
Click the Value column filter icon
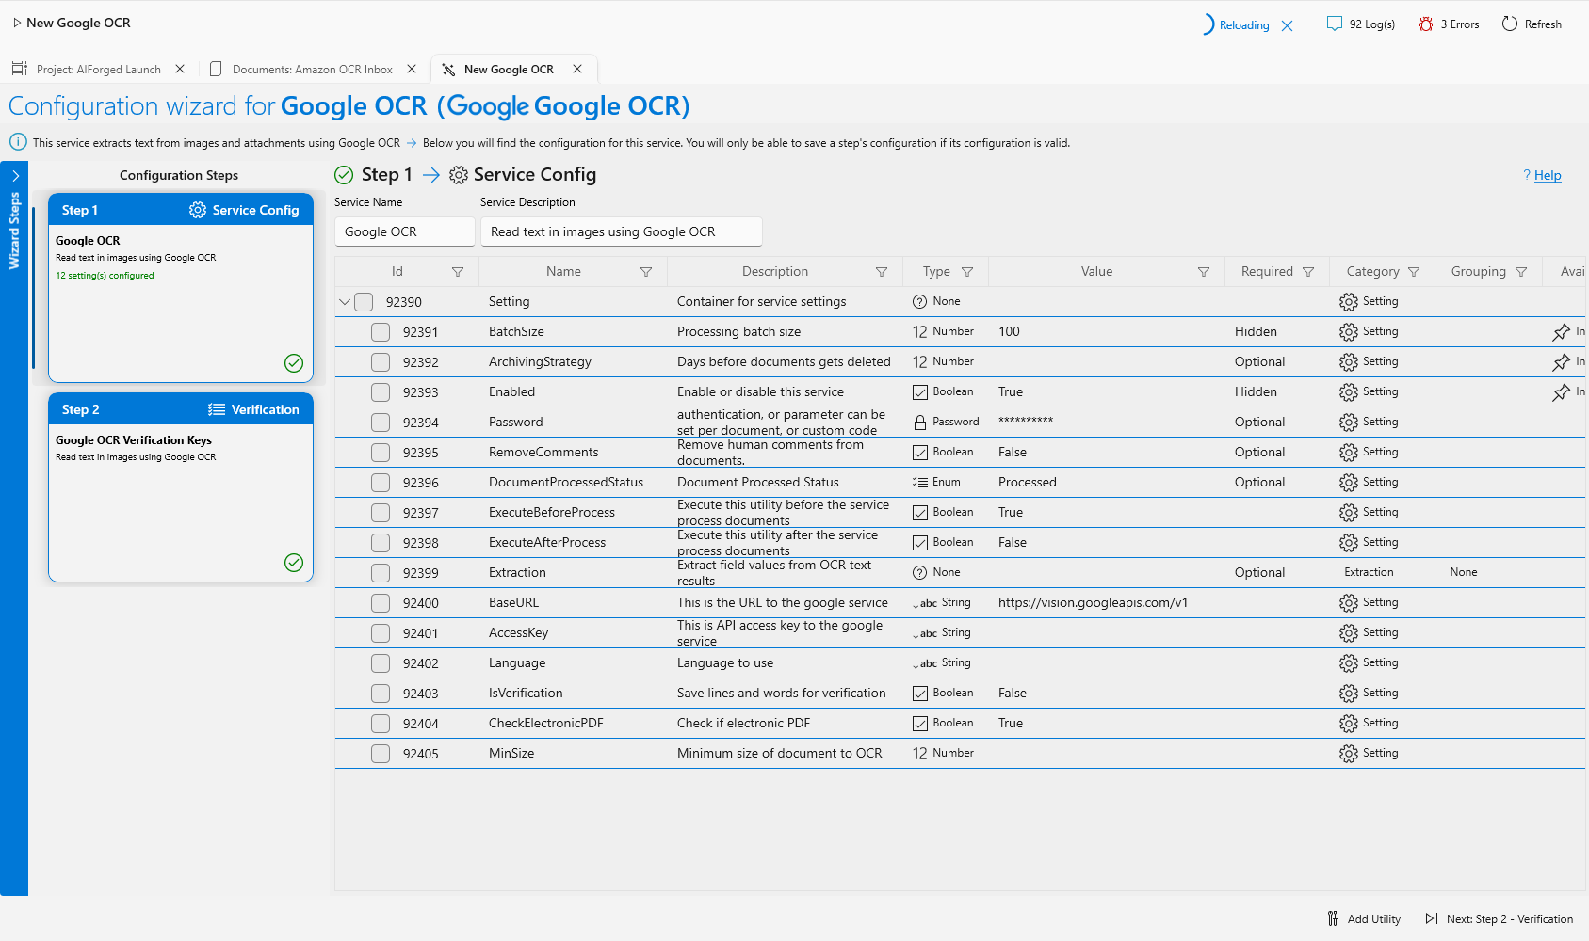1203,272
